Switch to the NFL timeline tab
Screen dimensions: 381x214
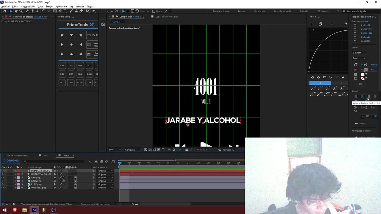click(46, 155)
